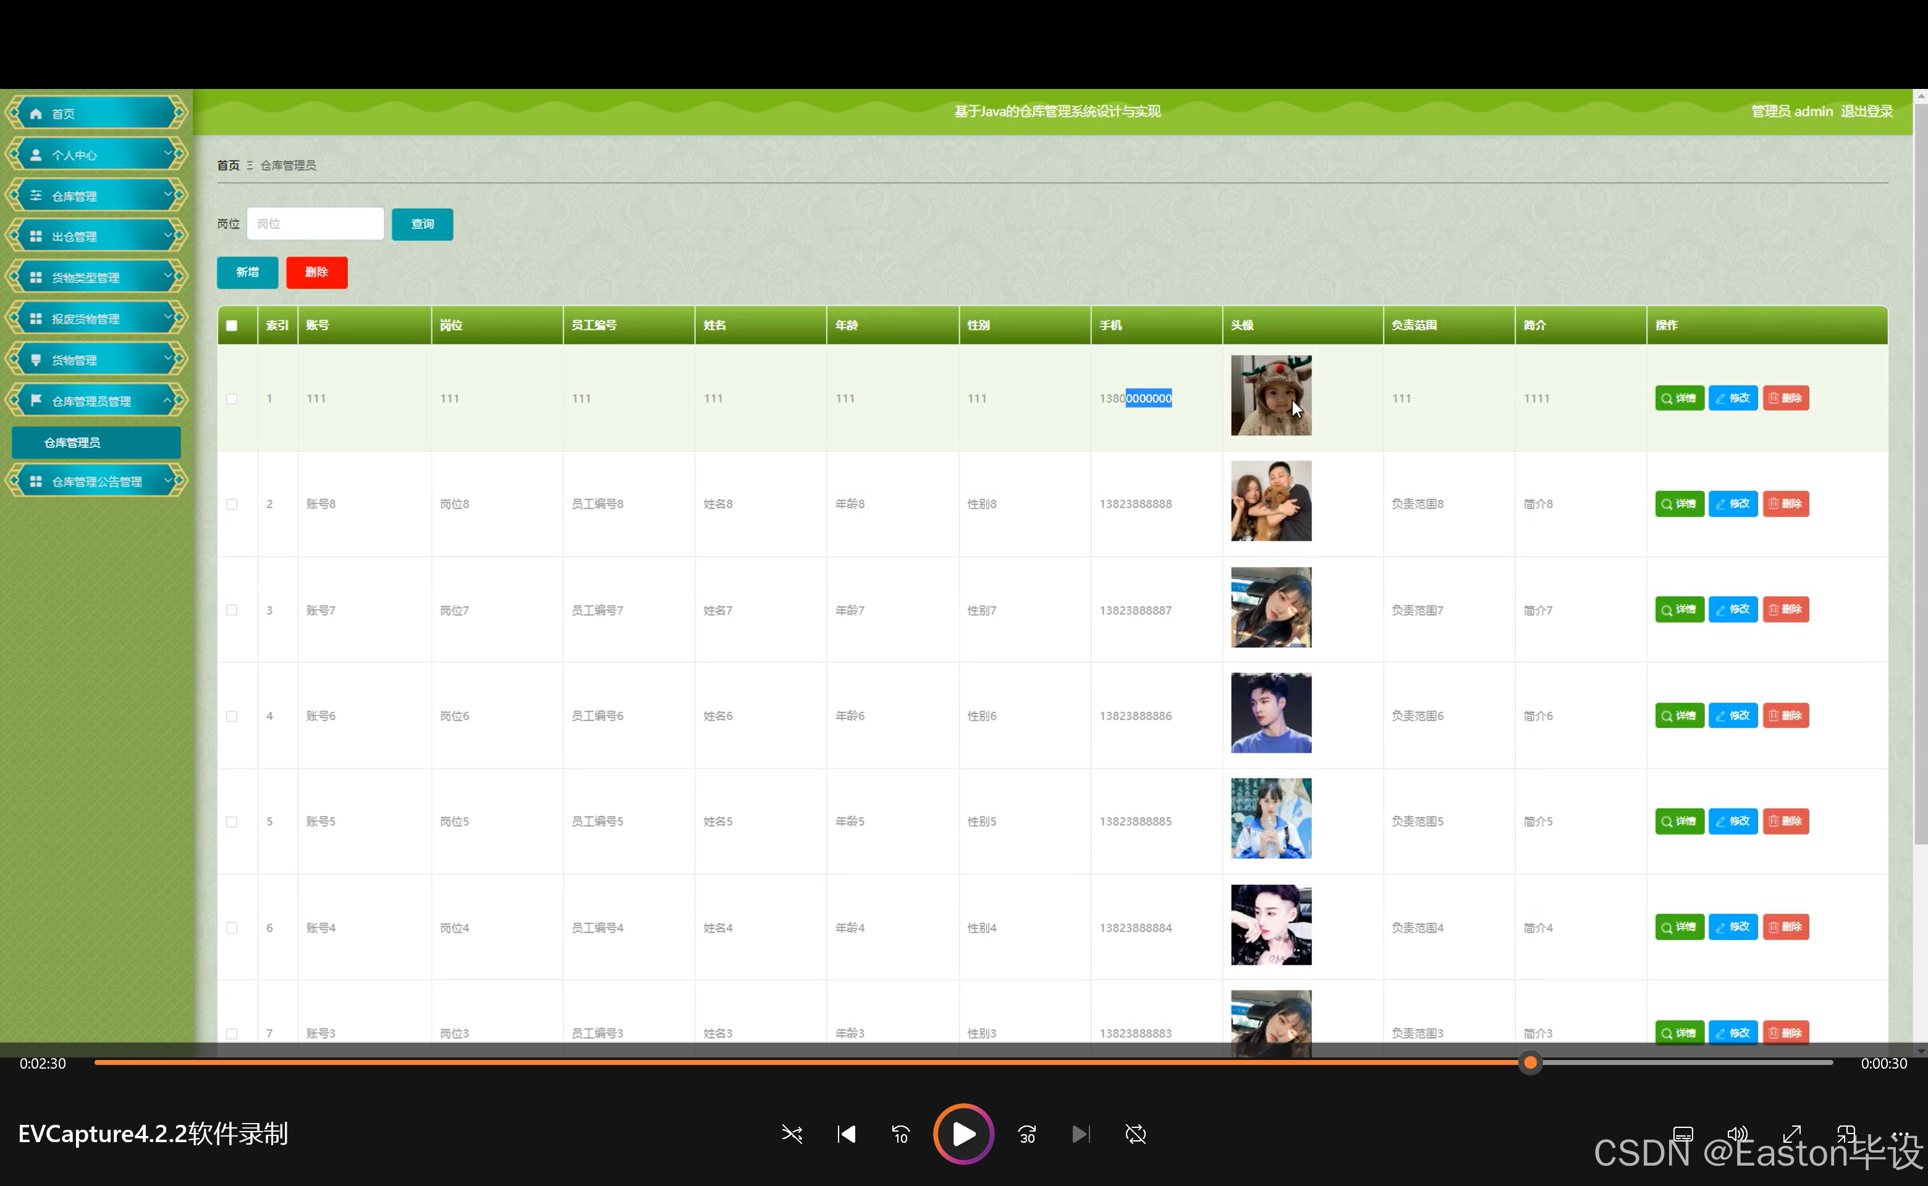The width and height of the screenshot is (1928, 1186).
Task: Skip back 10 seconds
Action: point(900,1134)
